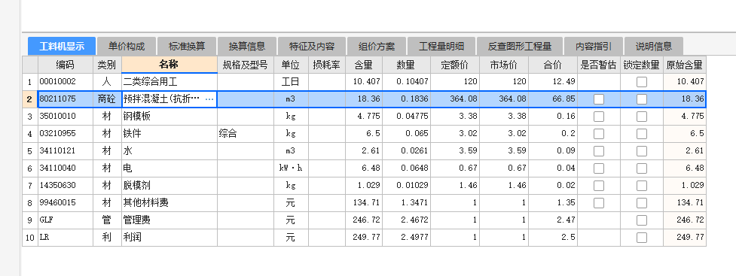This screenshot has height=276, width=736.
Task: Click the 二类综合用工 name cell
Action: [169, 82]
